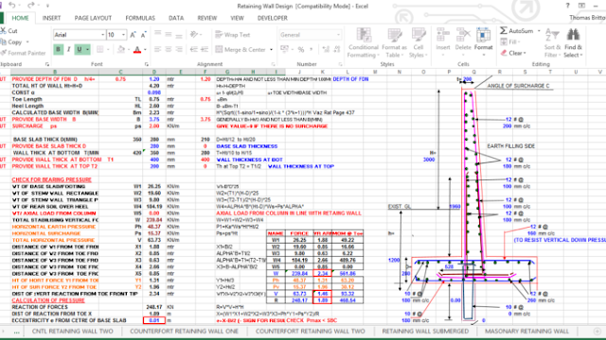Click the Wrap Text button
Viewport: 606px width, 340px height.
233,35
